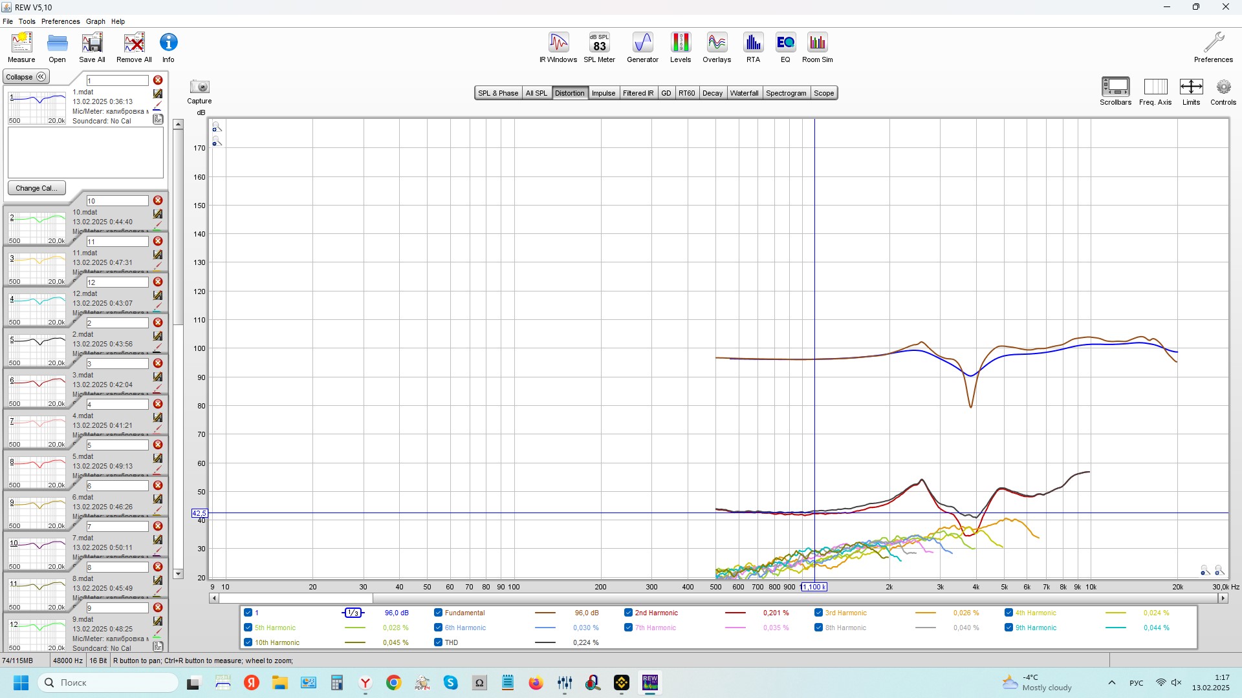Toggle the THD trace checkbox

(438, 642)
